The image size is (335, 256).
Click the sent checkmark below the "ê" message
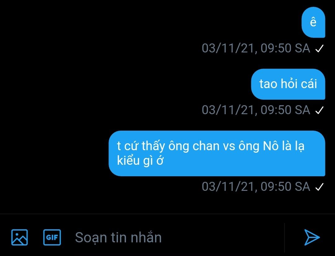(x=319, y=48)
